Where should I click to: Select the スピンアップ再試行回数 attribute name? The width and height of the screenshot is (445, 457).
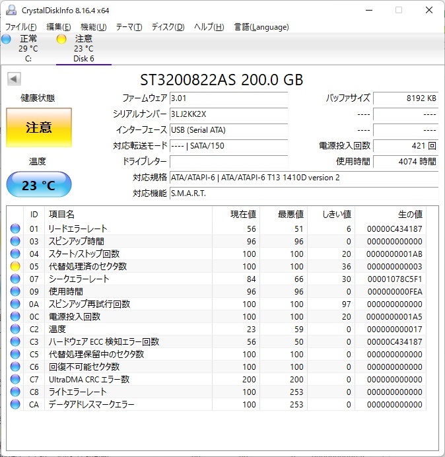89,304
